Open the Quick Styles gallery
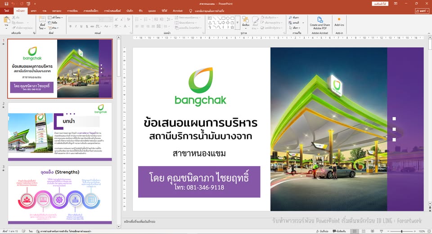Viewport: 432px width, 234px height. (x=255, y=22)
